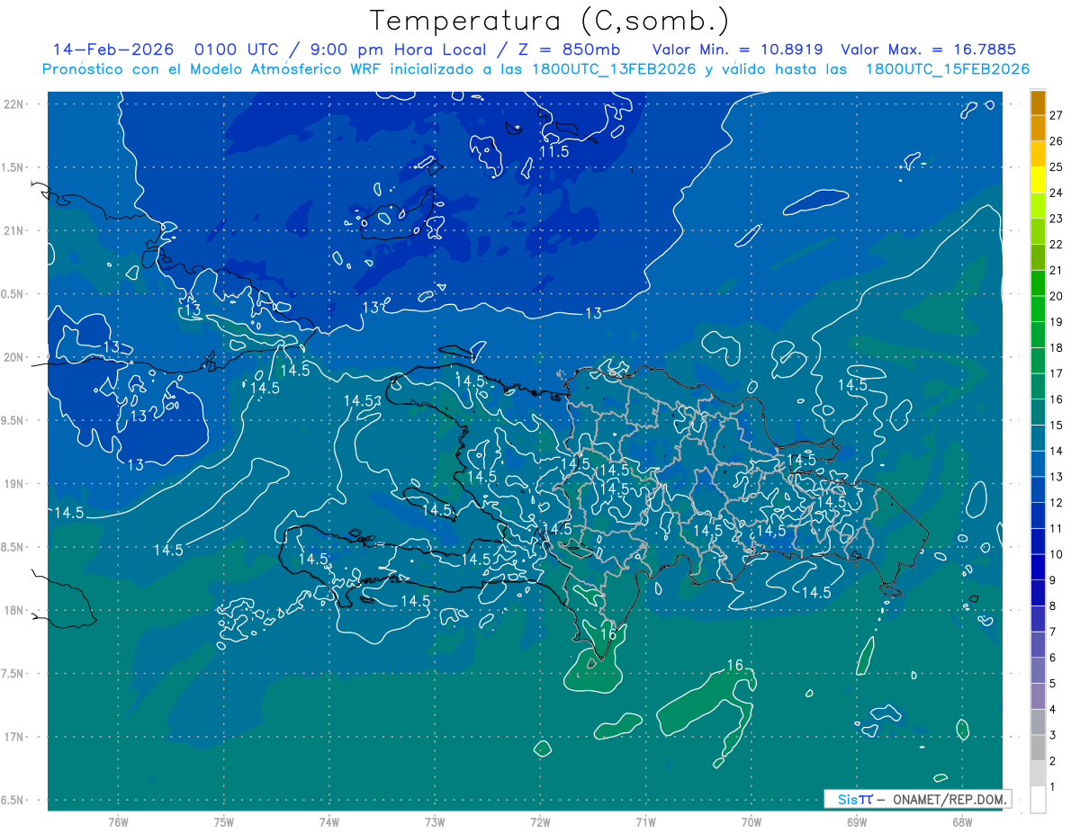This screenshot has height=834, width=1080.
Task: Click the white swatch at the color scale bottom
Action: 1038,800
